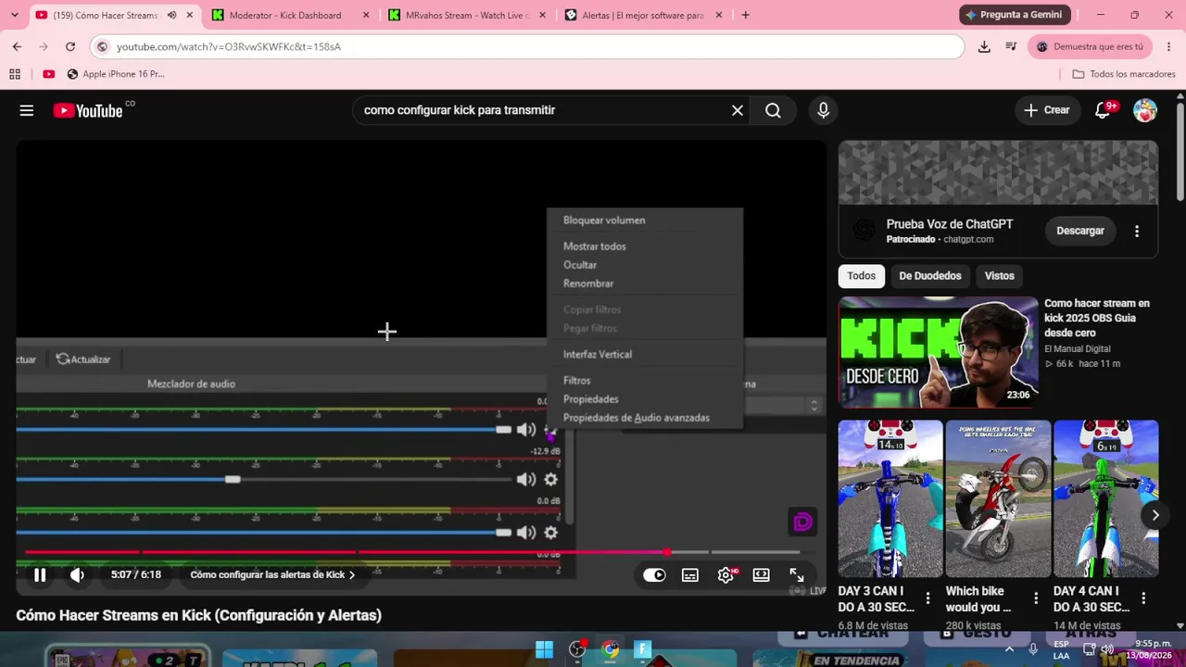Open a new browser tab
This screenshot has height=667, width=1186.
745,15
